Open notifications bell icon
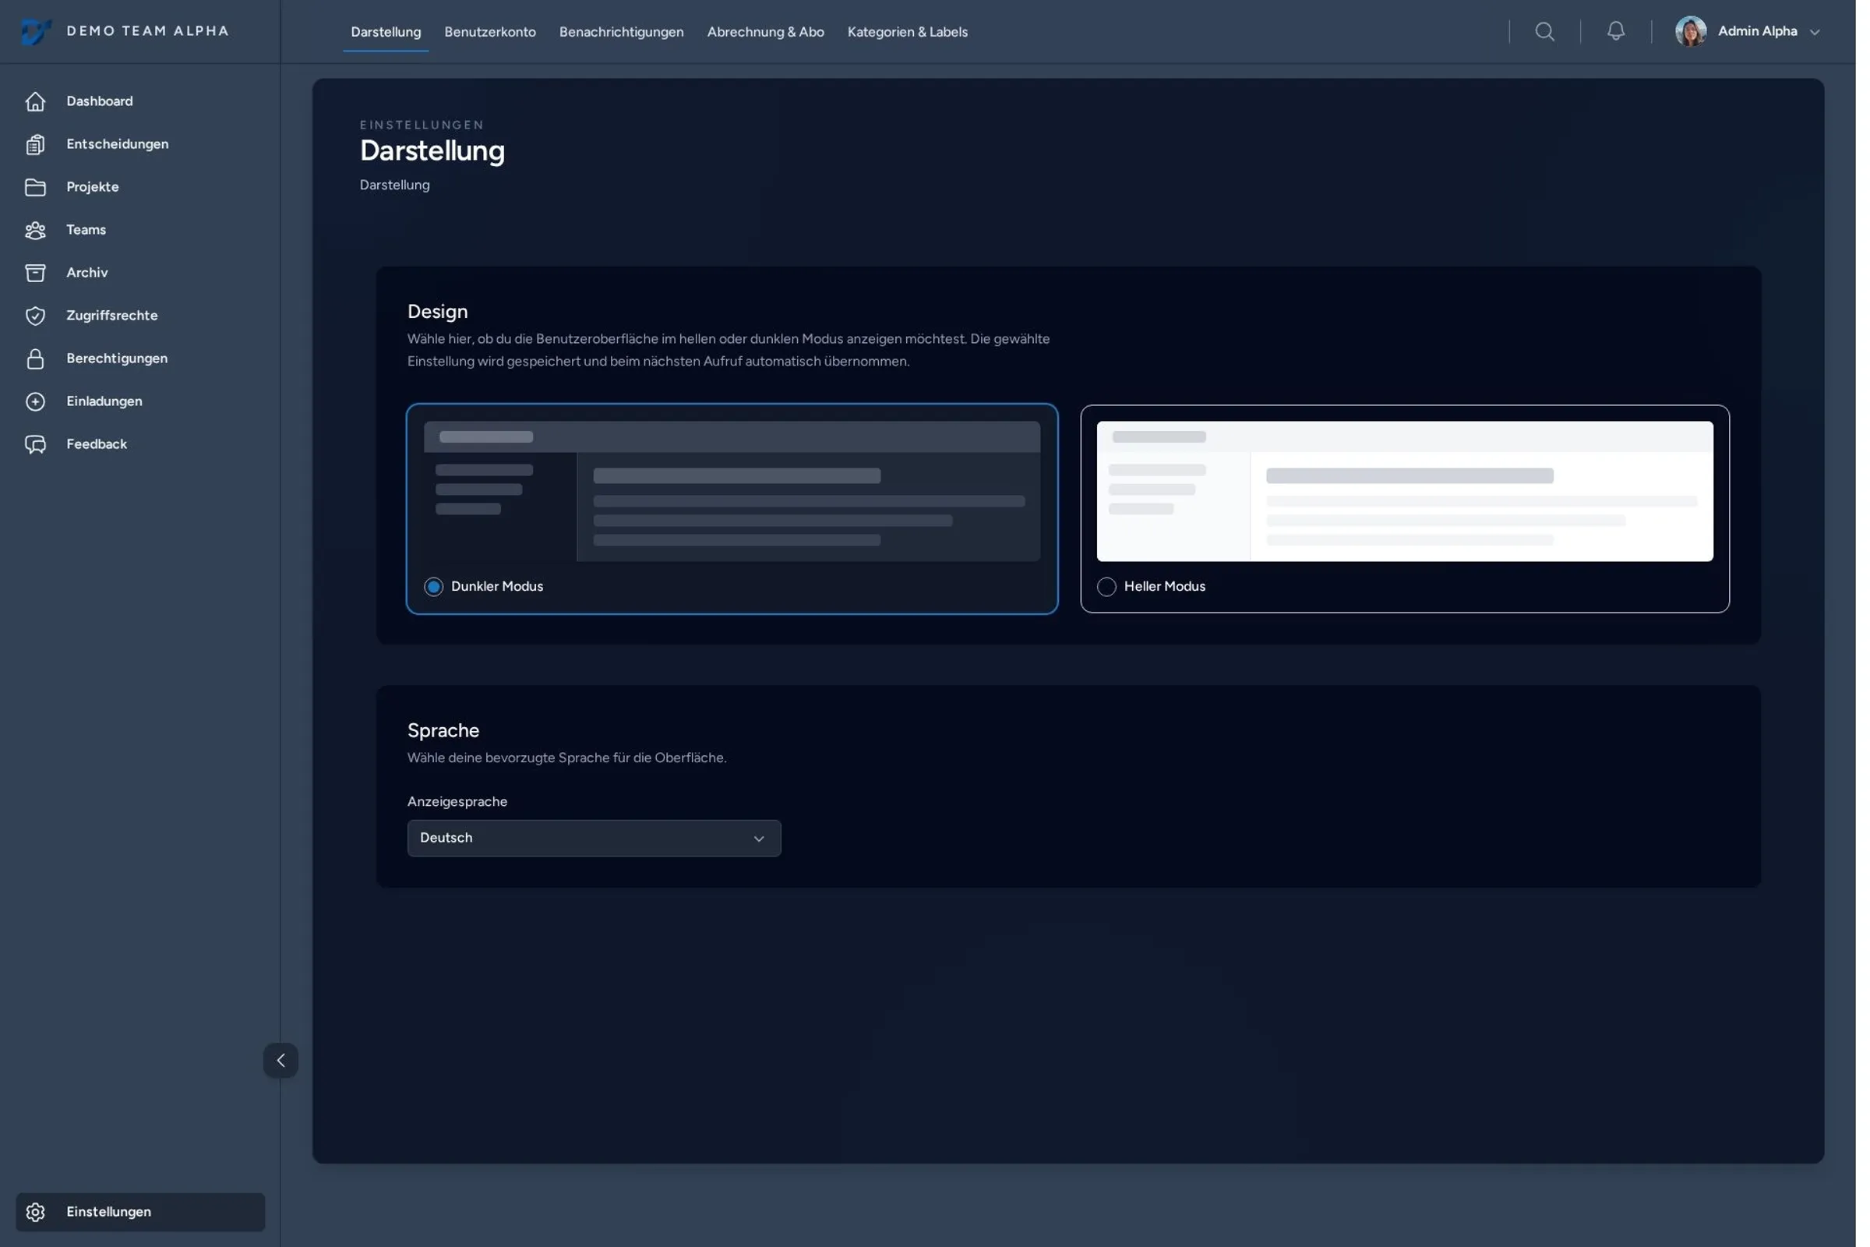The image size is (1870, 1247). tap(1614, 32)
